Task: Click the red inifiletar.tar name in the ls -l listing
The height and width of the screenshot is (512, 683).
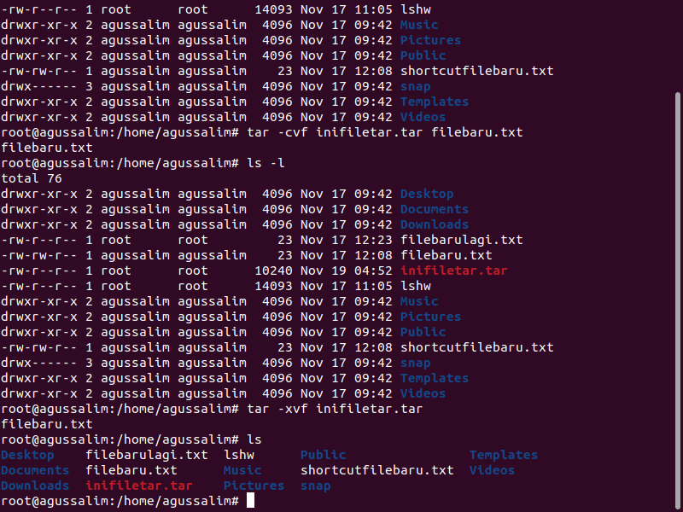Action: click(454, 271)
